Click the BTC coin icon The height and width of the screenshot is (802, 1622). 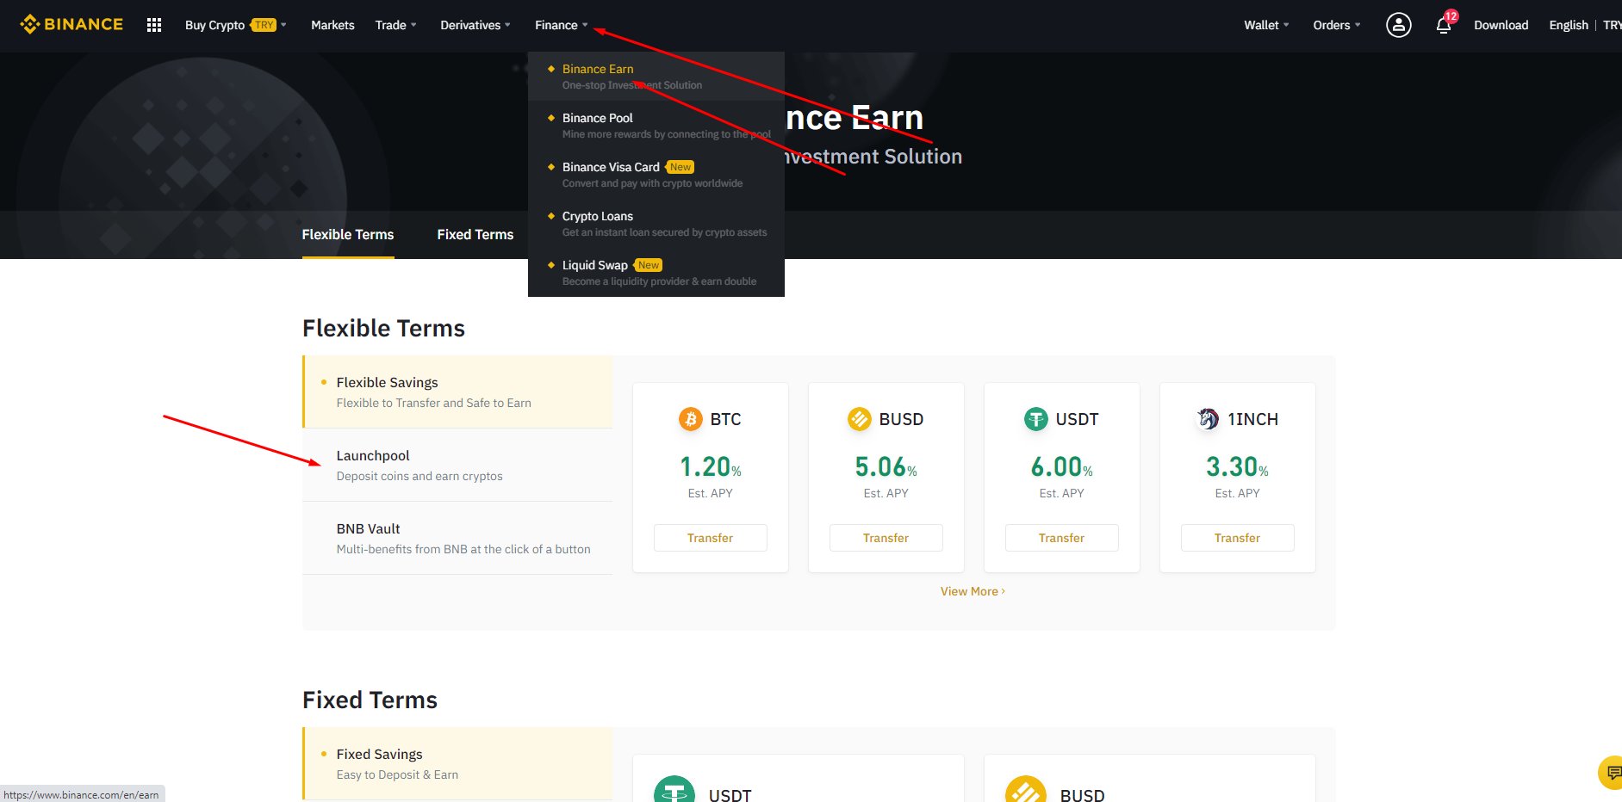(x=691, y=419)
